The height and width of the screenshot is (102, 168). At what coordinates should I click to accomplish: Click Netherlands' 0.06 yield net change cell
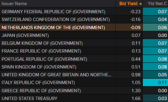tap(155, 27)
